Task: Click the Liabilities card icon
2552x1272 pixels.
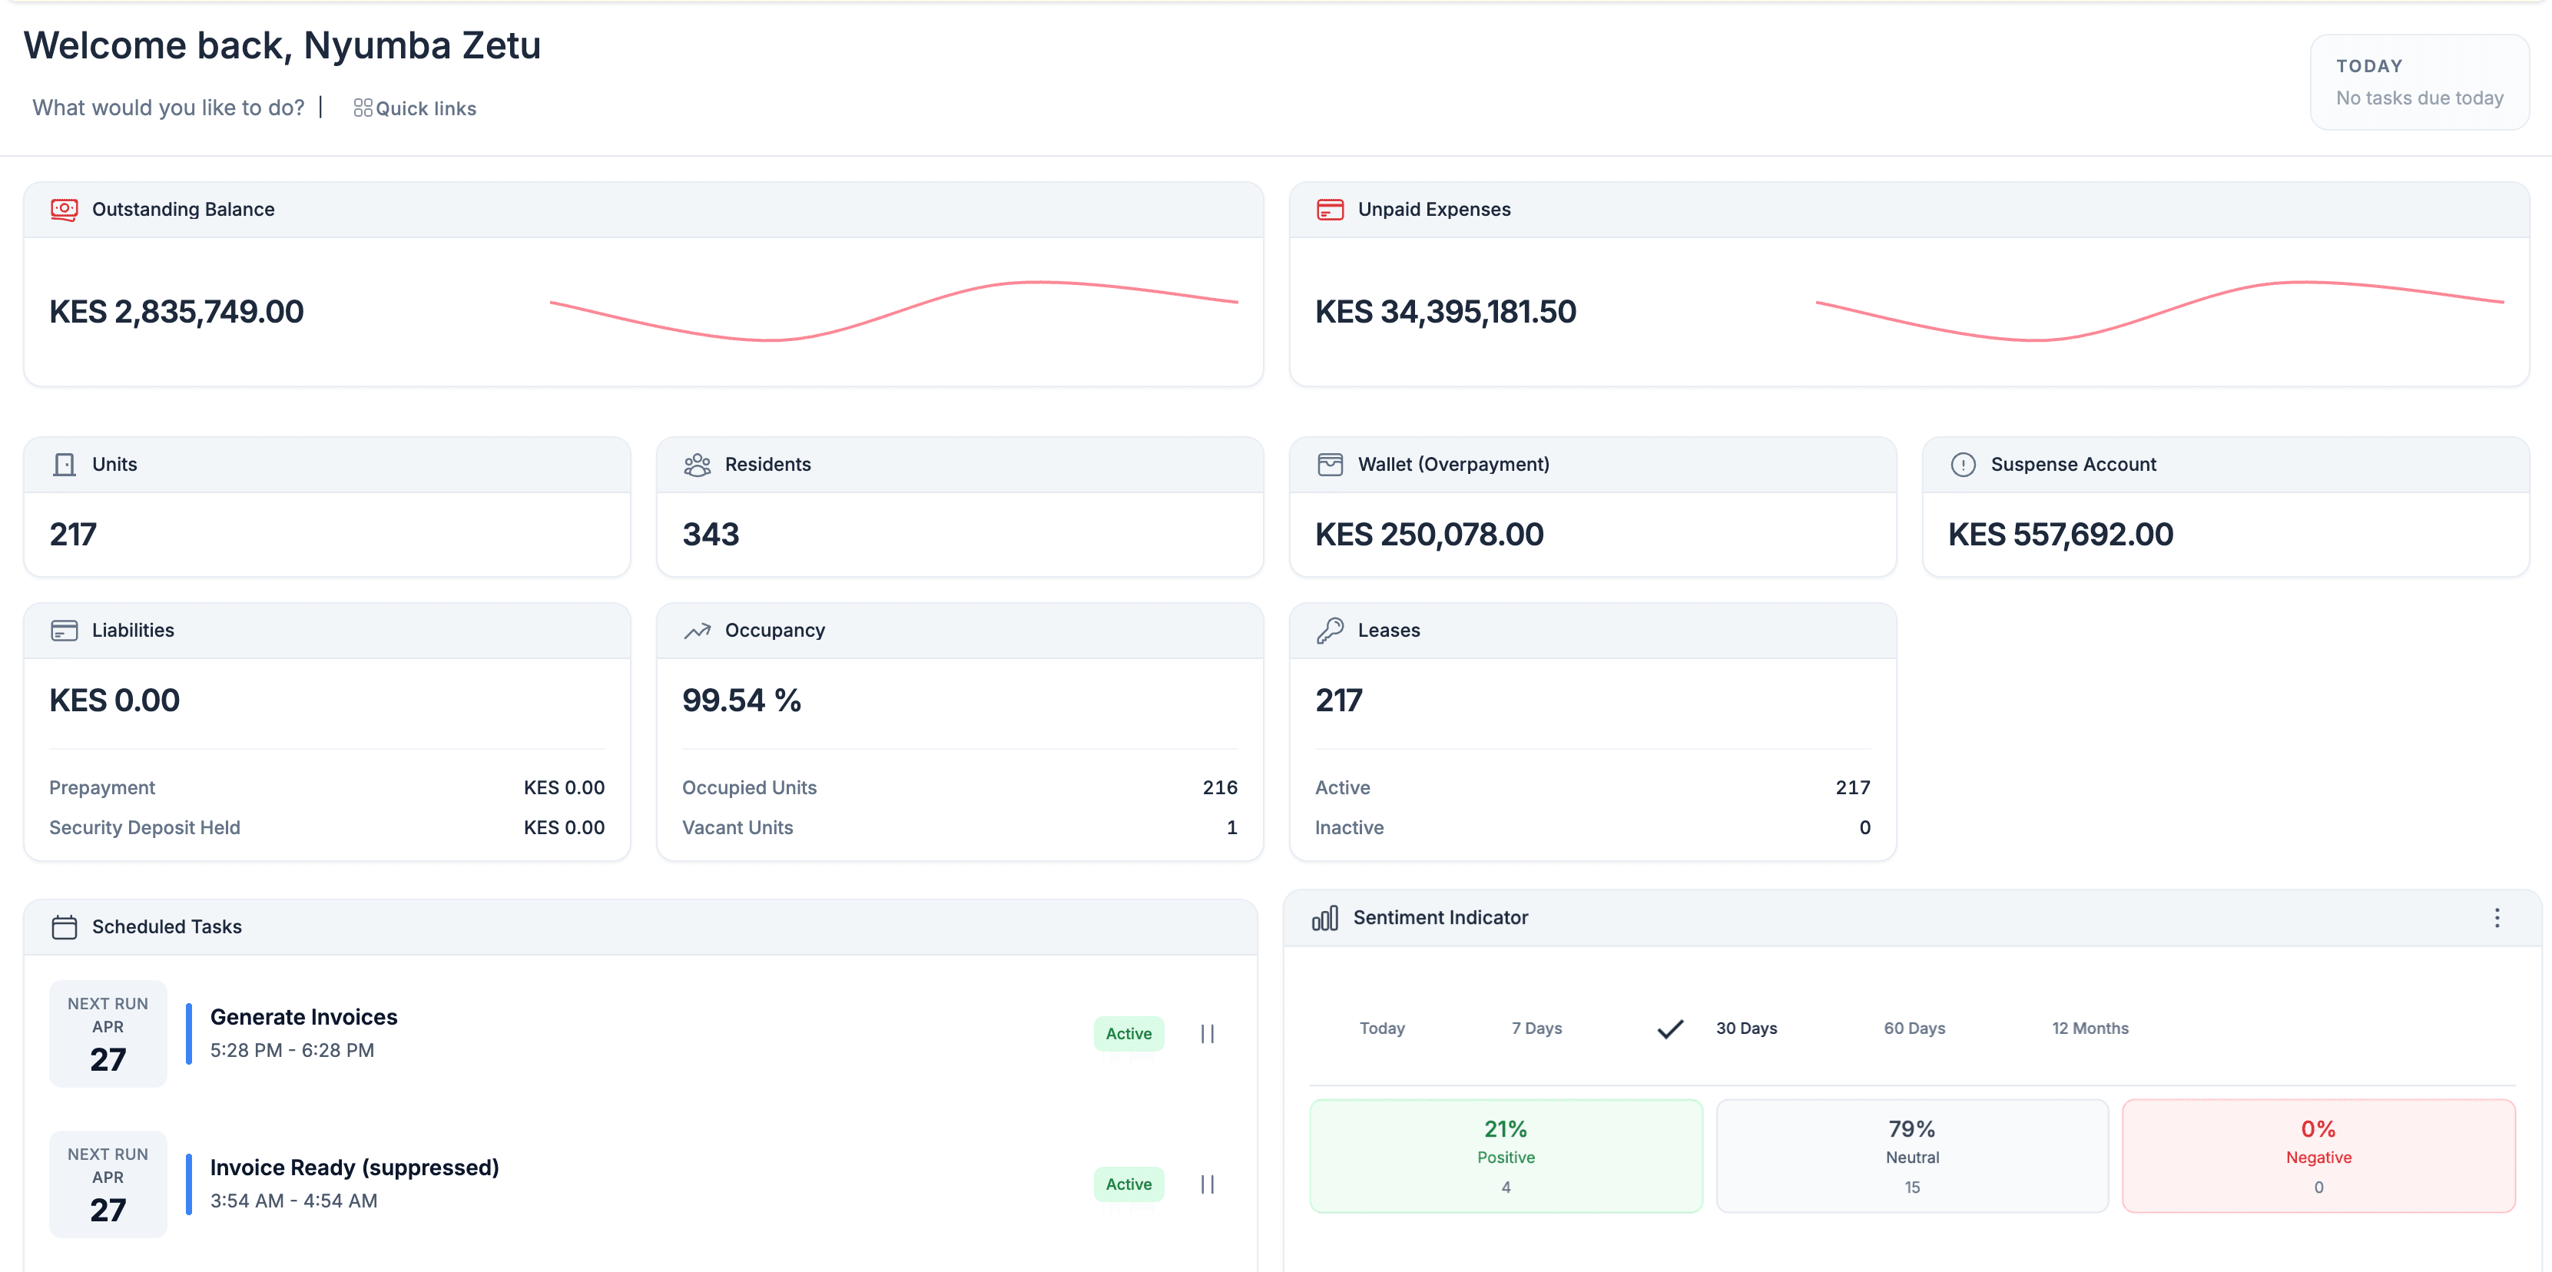Action: [x=64, y=630]
